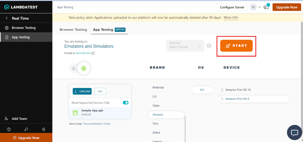Select the Zebra brand
Image resolution: width=303 pixels, height=142 pixels.
(x=156, y=133)
